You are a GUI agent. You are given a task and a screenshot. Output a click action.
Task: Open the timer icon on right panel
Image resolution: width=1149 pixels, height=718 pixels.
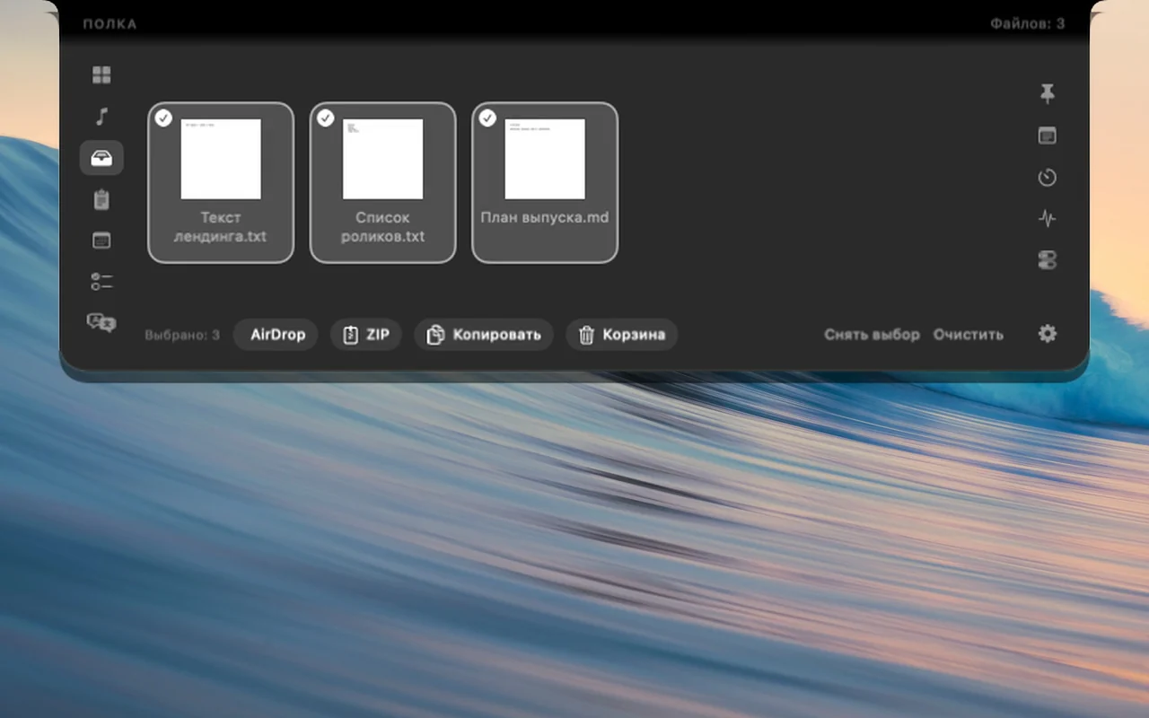(1047, 178)
